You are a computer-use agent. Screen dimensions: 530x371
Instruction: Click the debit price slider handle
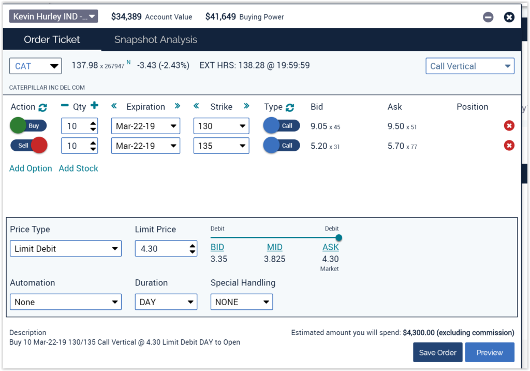click(x=338, y=238)
